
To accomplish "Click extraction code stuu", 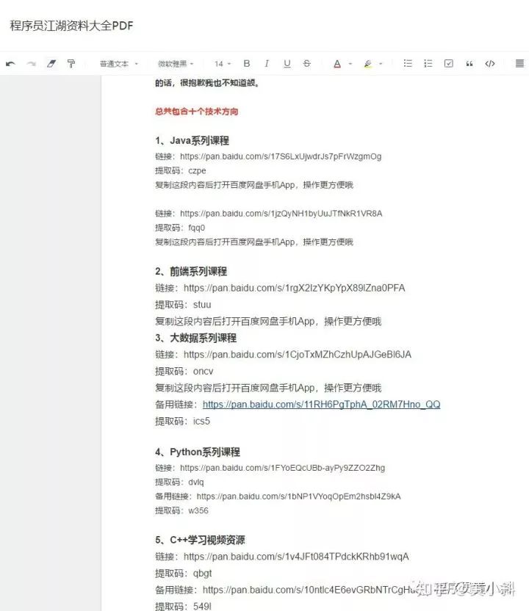I will [x=202, y=305].
